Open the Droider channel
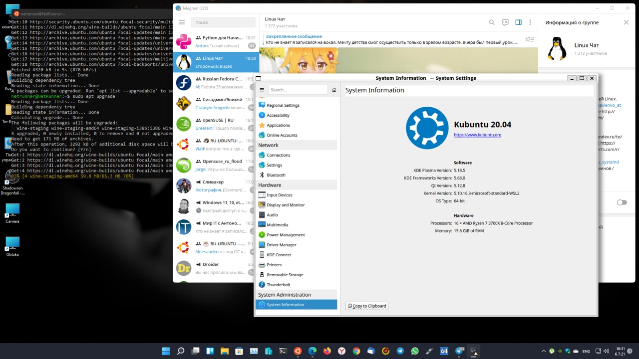The height and width of the screenshot is (359, 639). (x=216, y=268)
